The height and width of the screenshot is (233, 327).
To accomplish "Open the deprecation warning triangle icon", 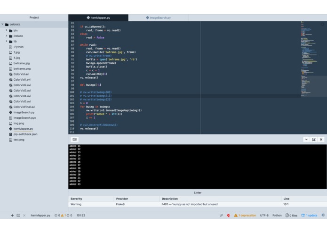I will 236,215.
